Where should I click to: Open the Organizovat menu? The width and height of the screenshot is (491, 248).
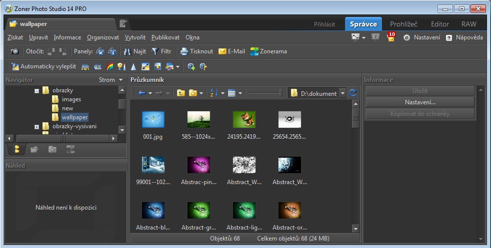click(102, 37)
